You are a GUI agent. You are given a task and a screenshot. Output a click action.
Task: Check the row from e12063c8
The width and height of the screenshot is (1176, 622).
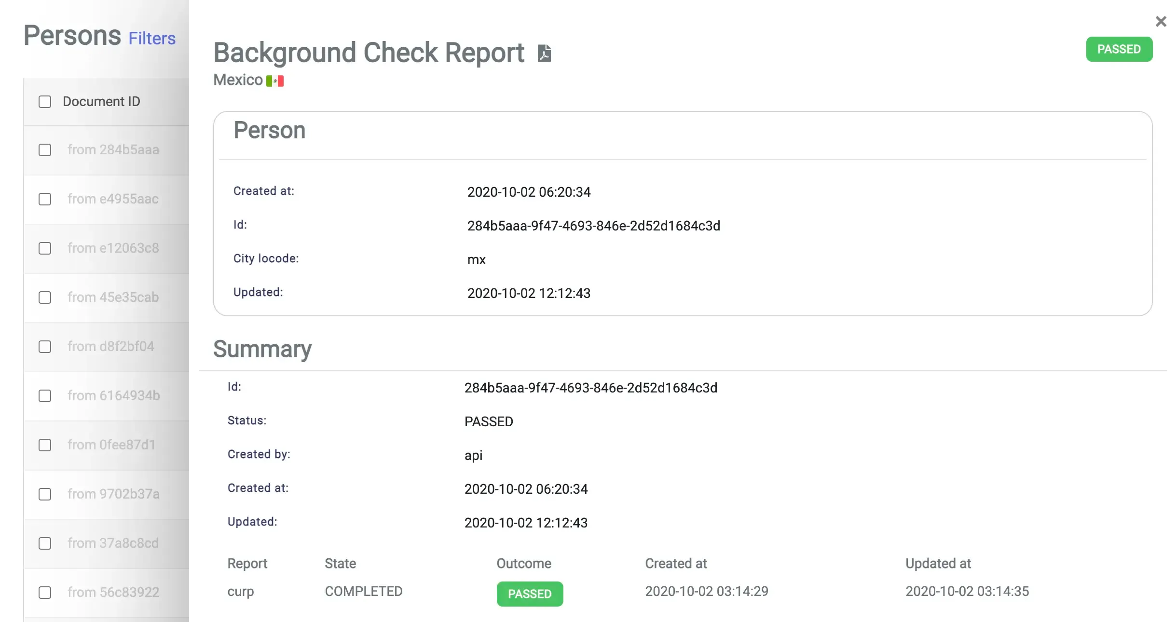(x=44, y=248)
